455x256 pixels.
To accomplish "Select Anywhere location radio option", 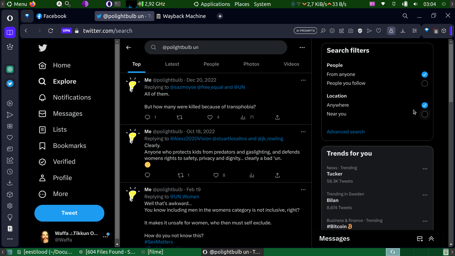I will tap(425, 105).
